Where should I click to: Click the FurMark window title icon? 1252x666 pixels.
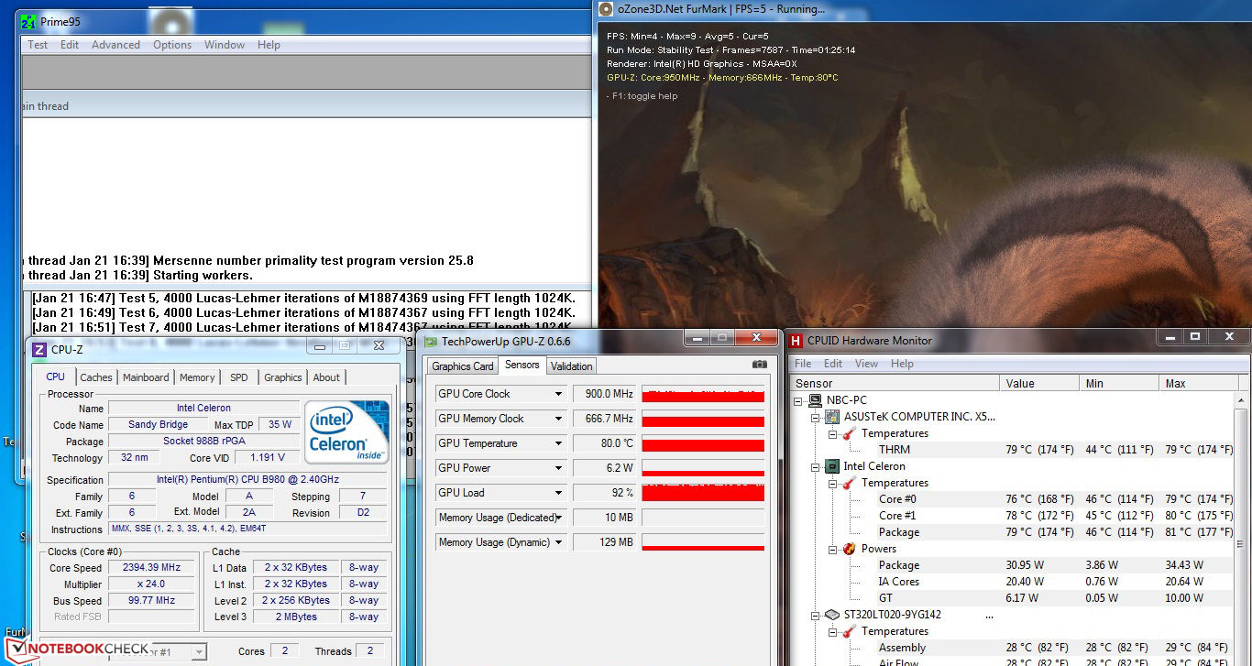[x=606, y=9]
